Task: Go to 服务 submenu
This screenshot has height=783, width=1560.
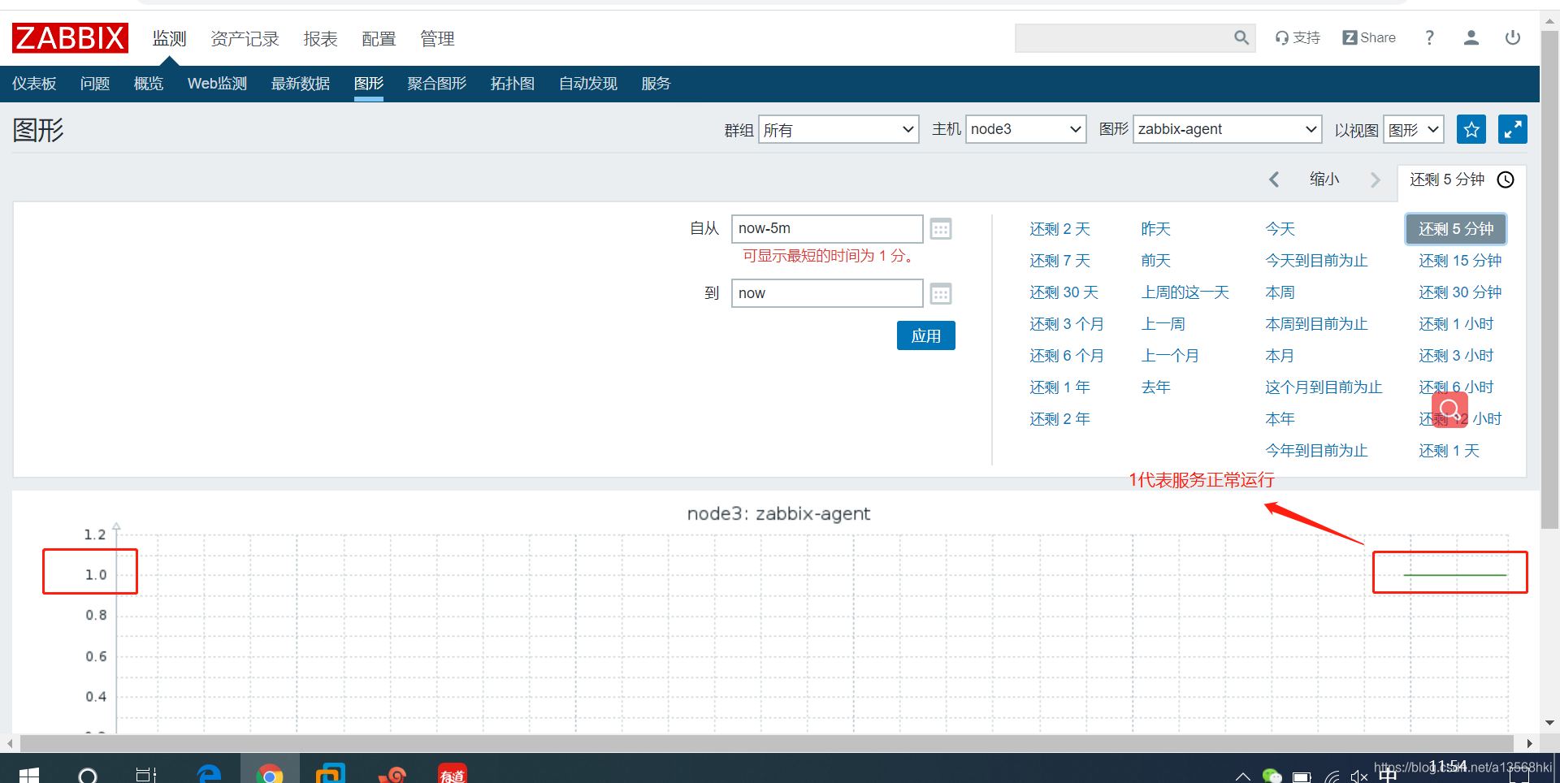Action: point(656,84)
